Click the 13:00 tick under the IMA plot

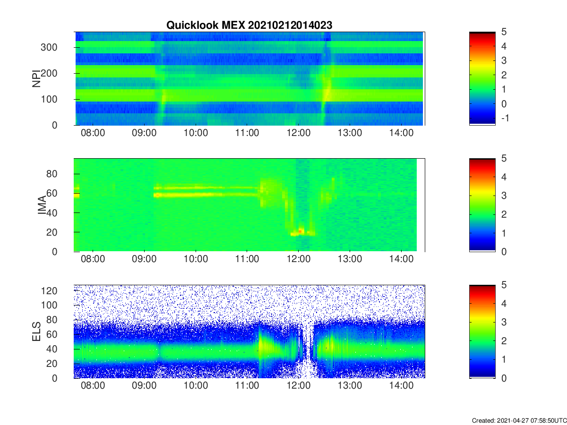point(350,259)
